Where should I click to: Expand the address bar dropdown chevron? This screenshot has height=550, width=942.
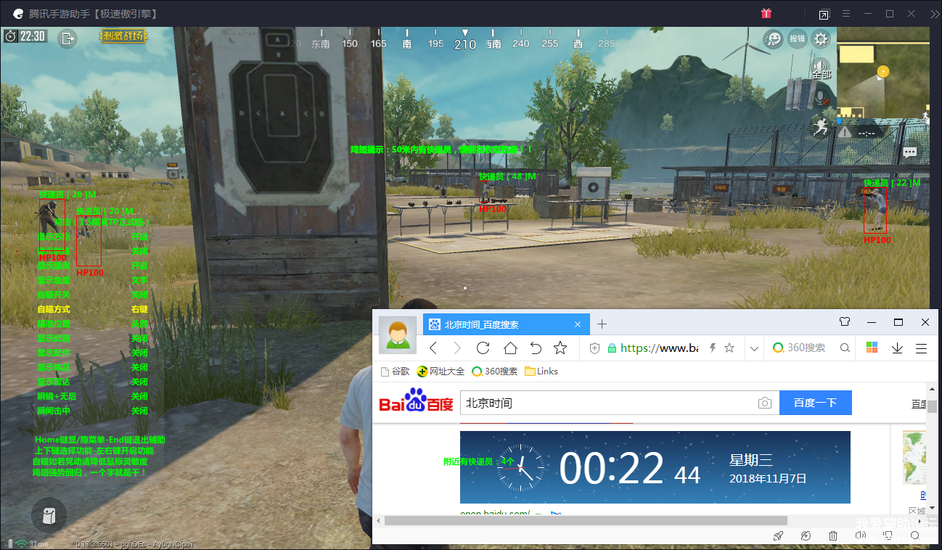pyautogui.click(x=754, y=348)
